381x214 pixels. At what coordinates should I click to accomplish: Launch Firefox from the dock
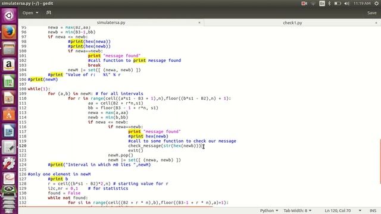9,32
